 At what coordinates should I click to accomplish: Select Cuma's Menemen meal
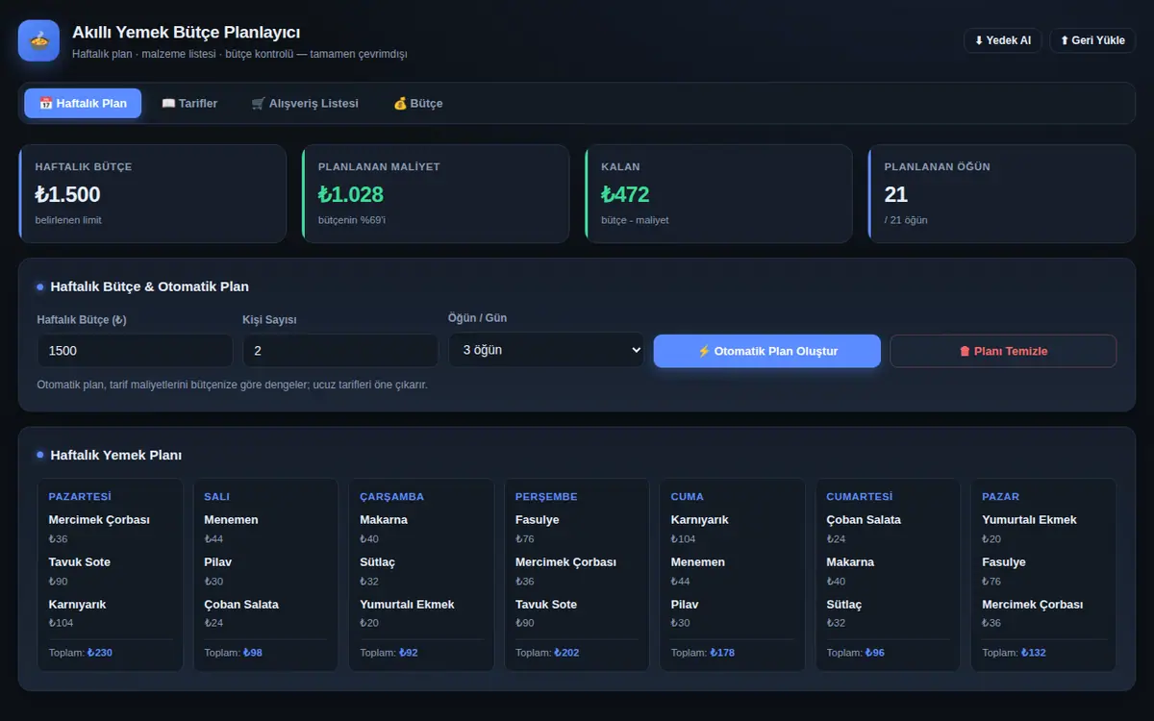[x=698, y=562]
